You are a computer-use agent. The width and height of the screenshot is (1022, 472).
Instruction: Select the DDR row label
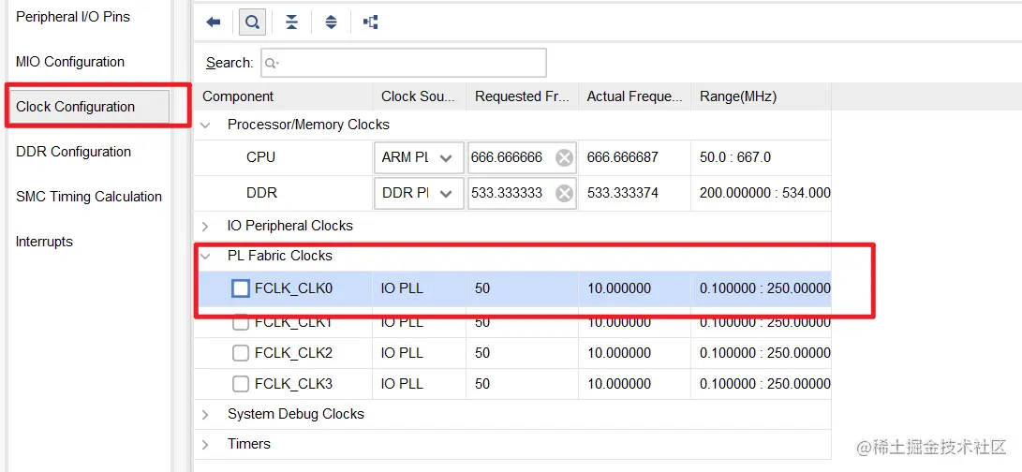tap(261, 194)
